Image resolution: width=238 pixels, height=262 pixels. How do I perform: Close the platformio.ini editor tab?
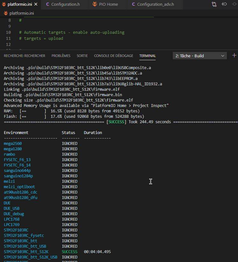(36, 4)
